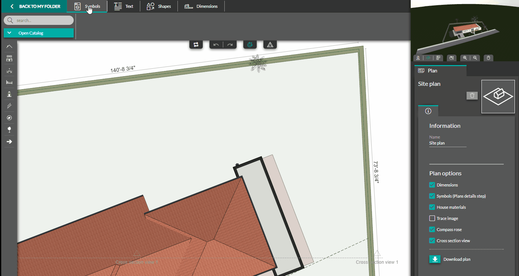Select the arrow symbol category in sidebar

point(9,141)
